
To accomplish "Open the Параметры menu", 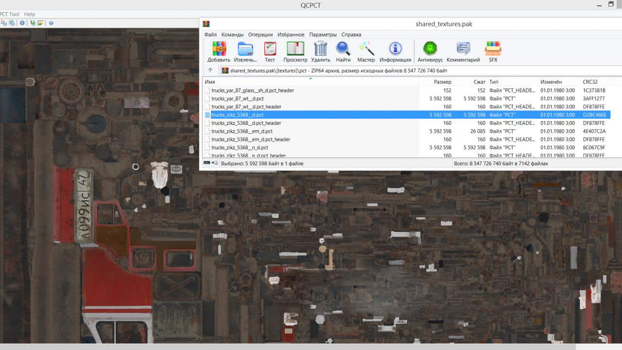I will click(x=323, y=35).
